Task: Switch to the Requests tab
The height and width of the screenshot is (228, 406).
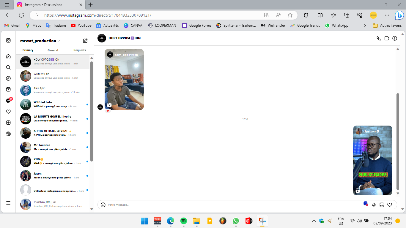Action: (80, 50)
